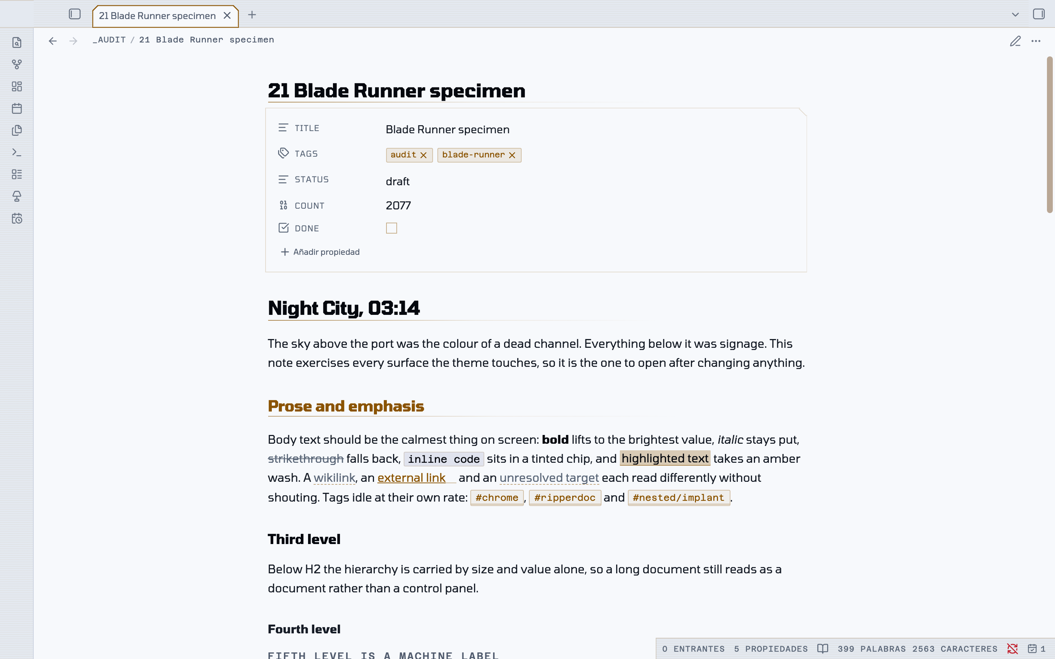Toggle the left sidebar
The height and width of the screenshot is (659, 1055).
pyautogui.click(x=75, y=14)
